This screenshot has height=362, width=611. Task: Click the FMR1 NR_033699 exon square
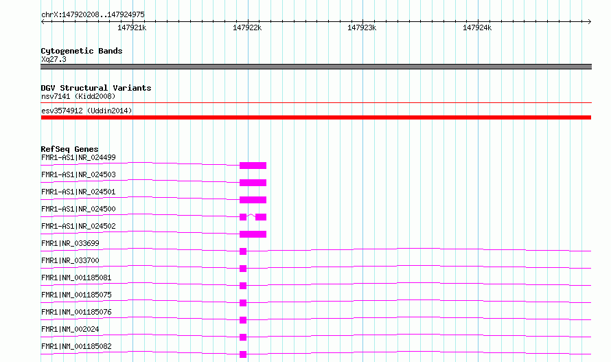243,251
